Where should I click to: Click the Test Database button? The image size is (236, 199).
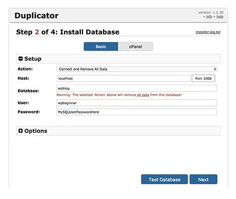(x=164, y=179)
